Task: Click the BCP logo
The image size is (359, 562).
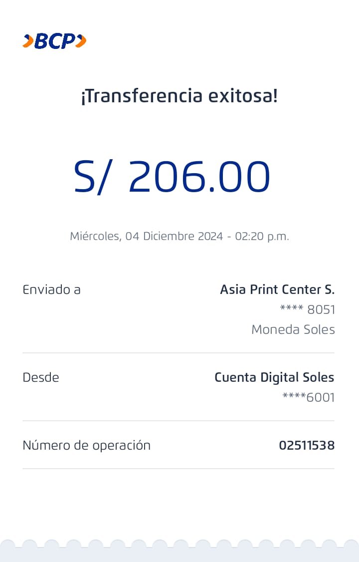Action: [x=54, y=41]
